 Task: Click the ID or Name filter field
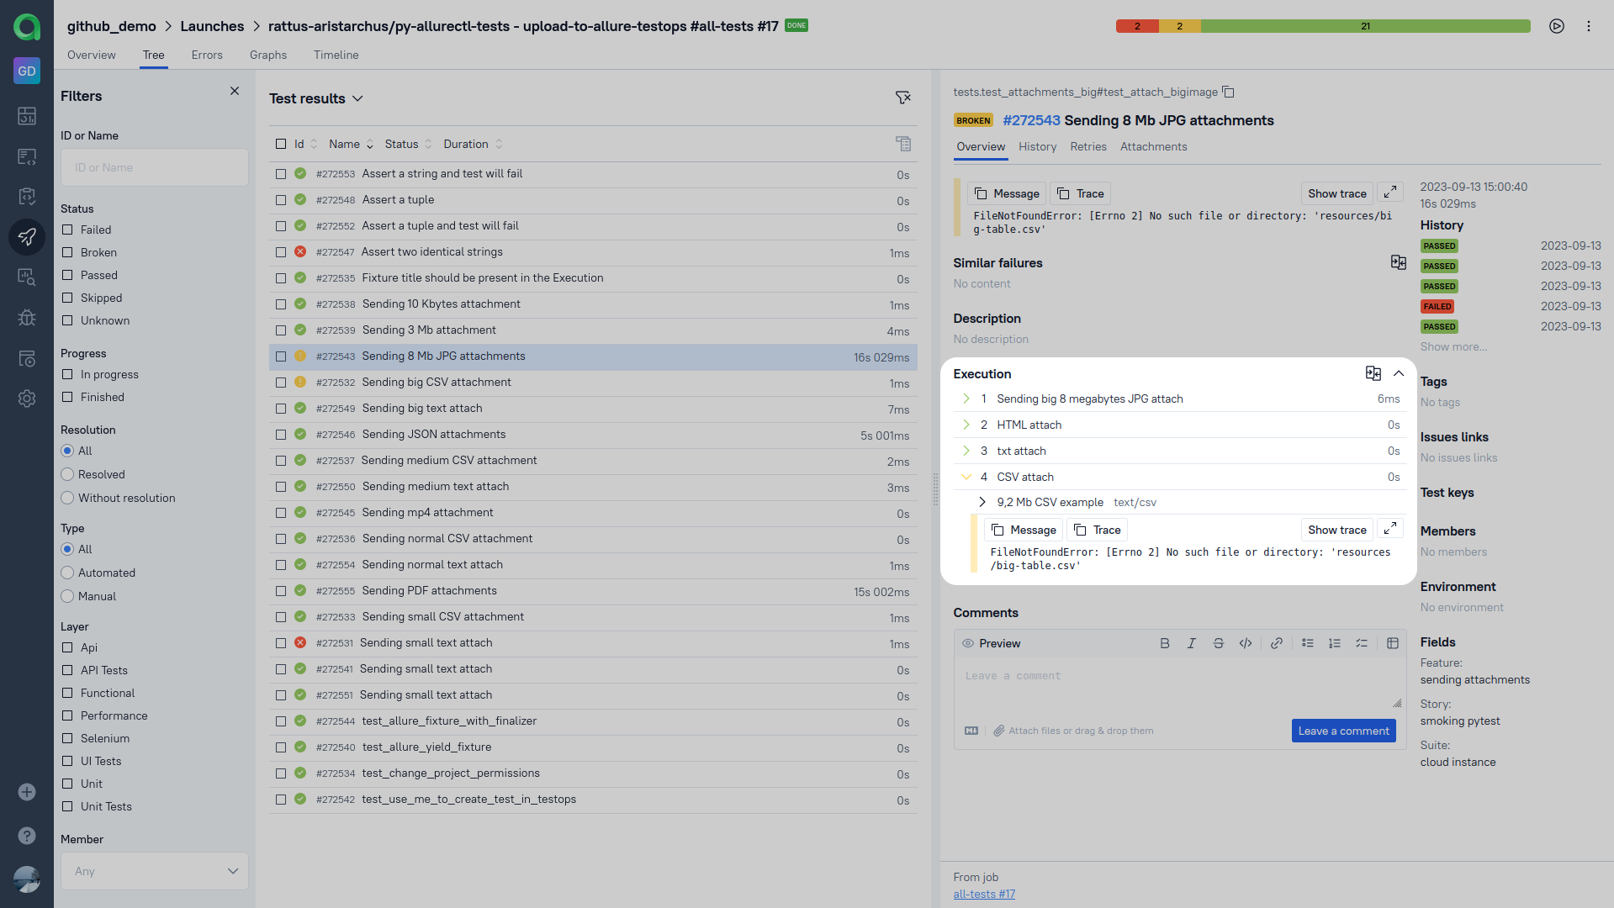coord(155,167)
